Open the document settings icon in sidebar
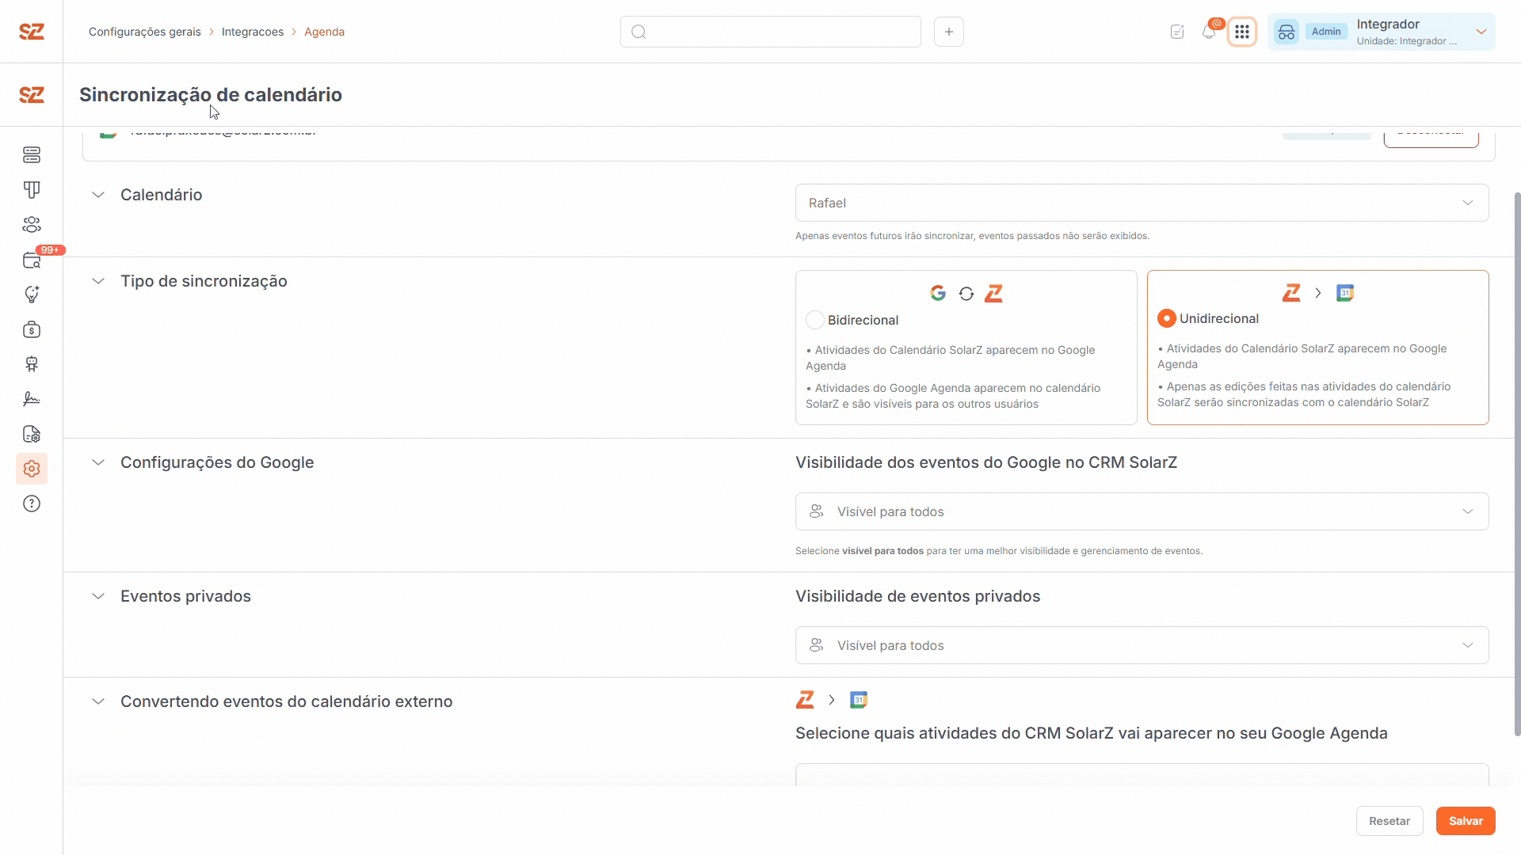Screen dimensions: 1521x855 click(32, 434)
